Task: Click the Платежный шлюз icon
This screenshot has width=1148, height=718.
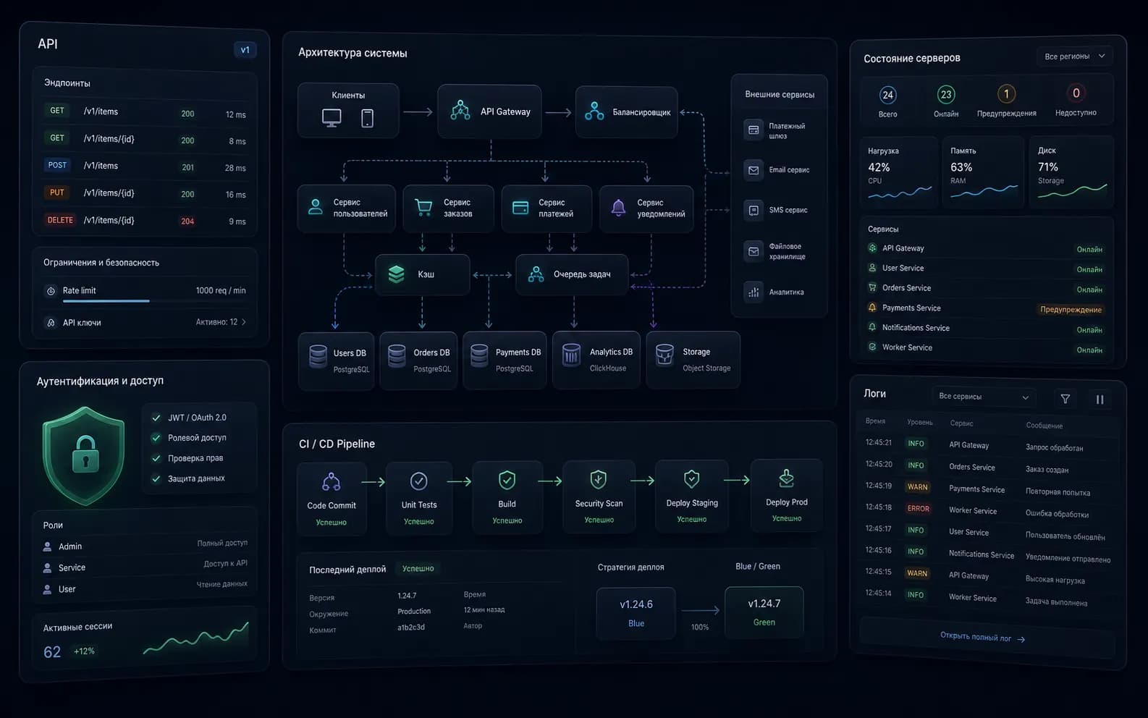Action: 754,130
